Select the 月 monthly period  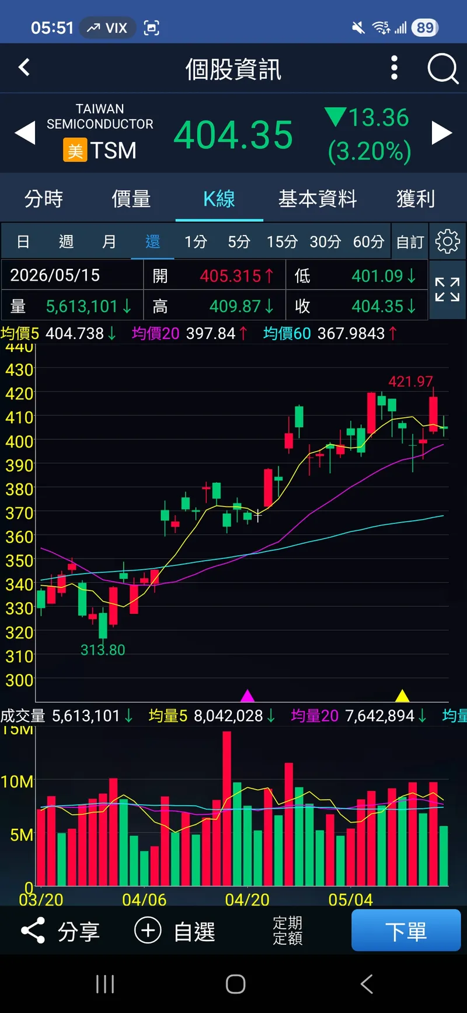(109, 241)
